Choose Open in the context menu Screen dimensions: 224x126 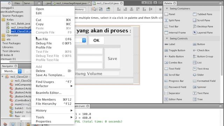pyautogui.click(x=53, y=9)
